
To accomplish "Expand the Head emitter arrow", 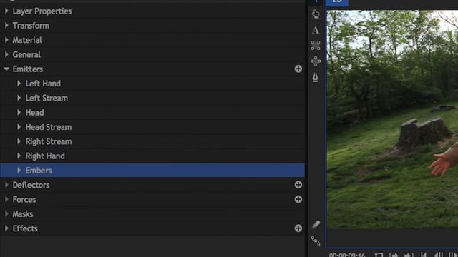I will click(19, 113).
